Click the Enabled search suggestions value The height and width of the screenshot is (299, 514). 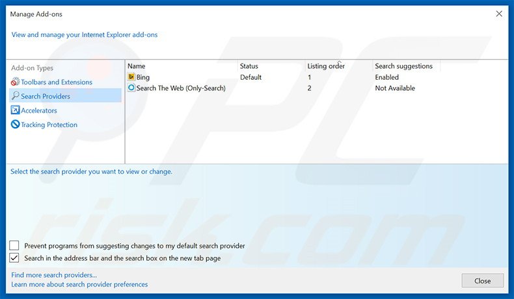387,77
